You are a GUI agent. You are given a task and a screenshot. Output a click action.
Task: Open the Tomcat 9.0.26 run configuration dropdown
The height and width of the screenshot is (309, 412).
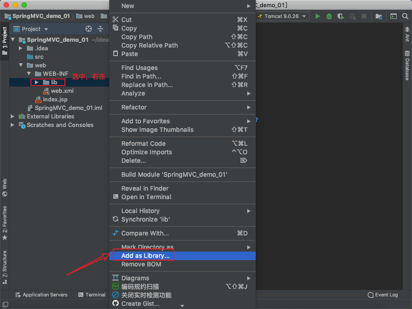(282, 16)
